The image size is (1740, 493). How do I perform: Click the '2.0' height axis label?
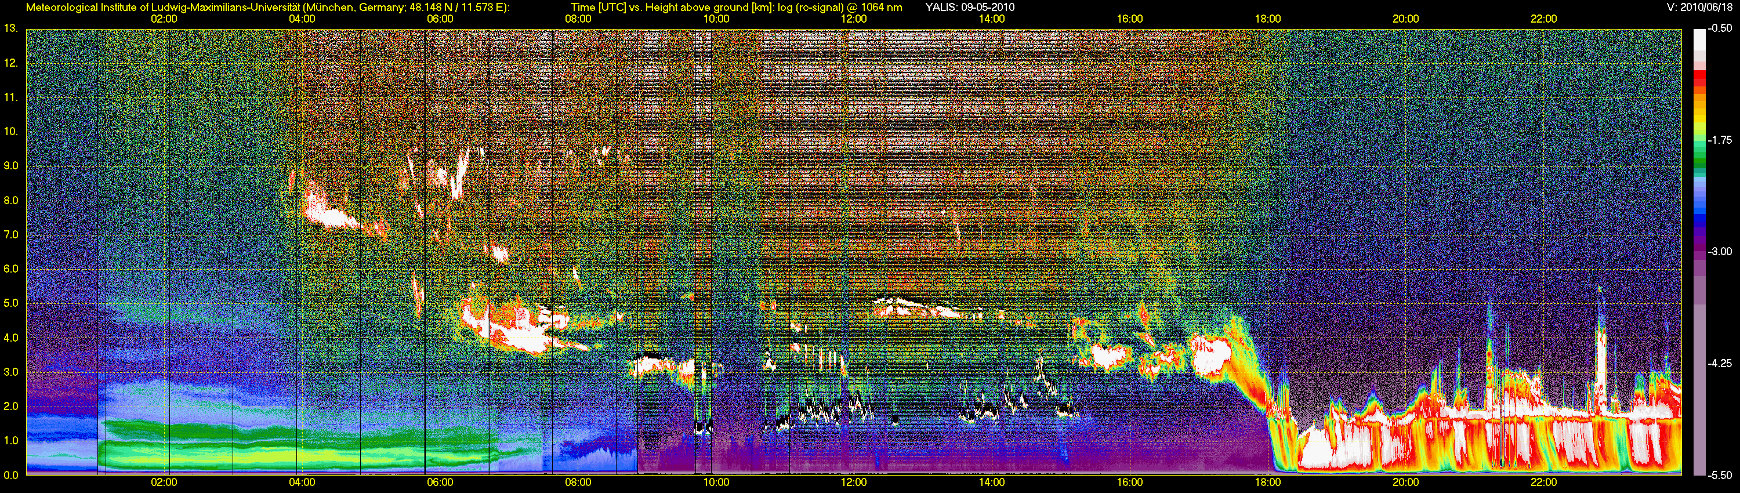[x=11, y=406]
